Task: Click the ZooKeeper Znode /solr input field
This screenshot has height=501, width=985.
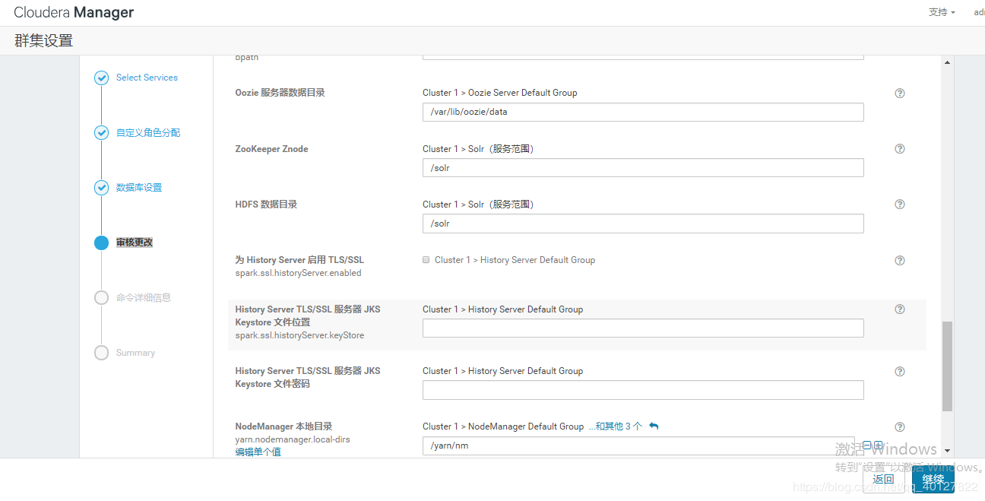Action: [643, 168]
